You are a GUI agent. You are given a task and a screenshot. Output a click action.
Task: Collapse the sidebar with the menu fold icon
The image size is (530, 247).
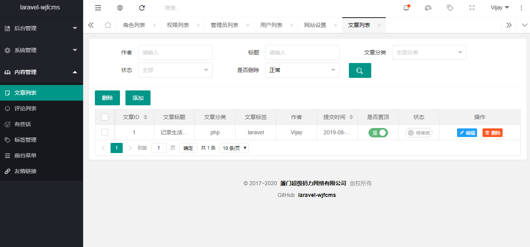pyautogui.click(x=98, y=8)
